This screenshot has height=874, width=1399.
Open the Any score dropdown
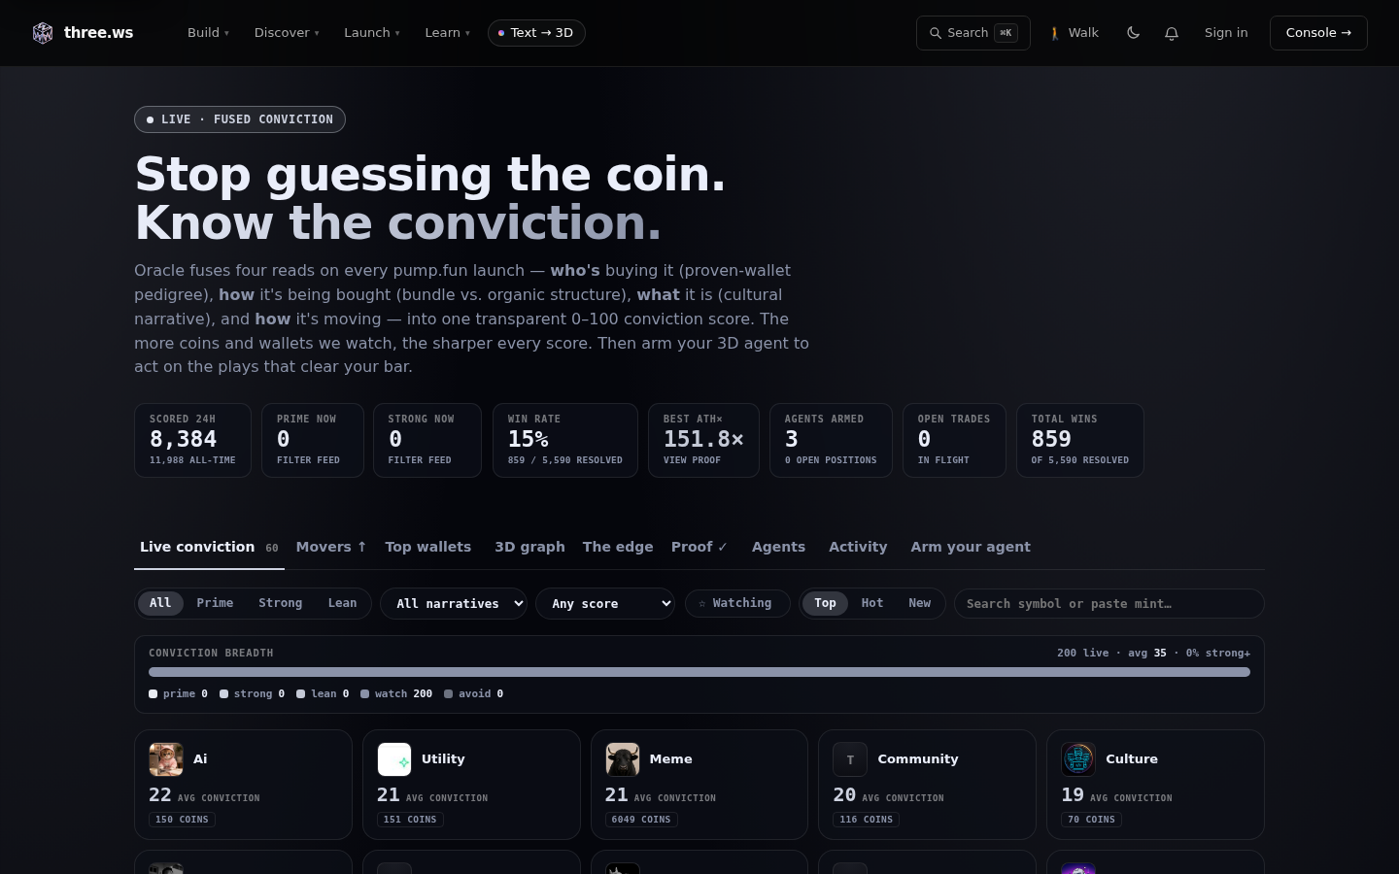tap(605, 604)
